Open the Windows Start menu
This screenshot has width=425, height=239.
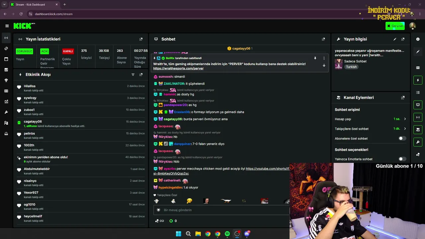point(178,234)
